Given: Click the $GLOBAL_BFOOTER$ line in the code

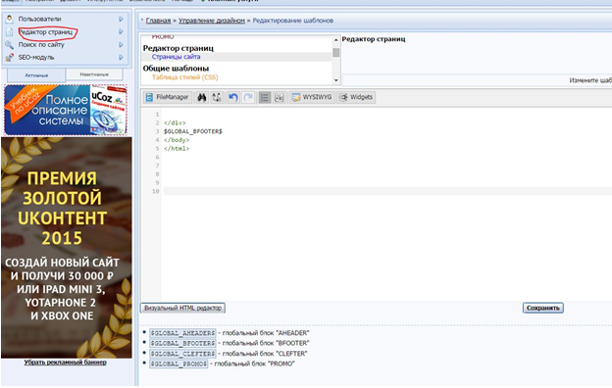Looking at the screenshot, I should (x=193, y=131).
